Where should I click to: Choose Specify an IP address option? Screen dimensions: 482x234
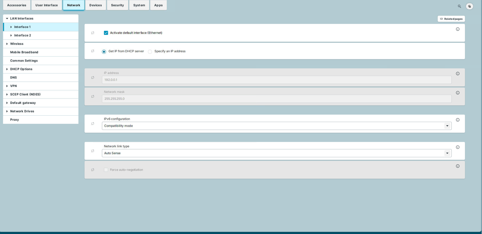tap(150, 52)
